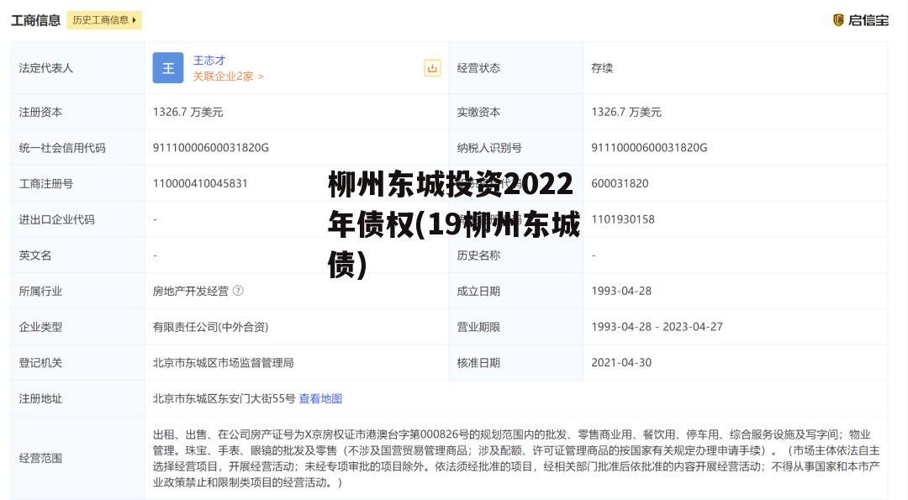This screenshot has height=500, width=908.
Task: Click the 经营状态 value 存续
Action: 602,68
